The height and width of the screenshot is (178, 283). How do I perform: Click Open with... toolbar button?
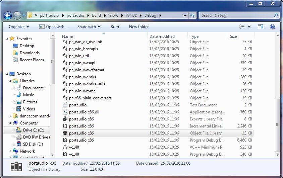coord(53,27)
